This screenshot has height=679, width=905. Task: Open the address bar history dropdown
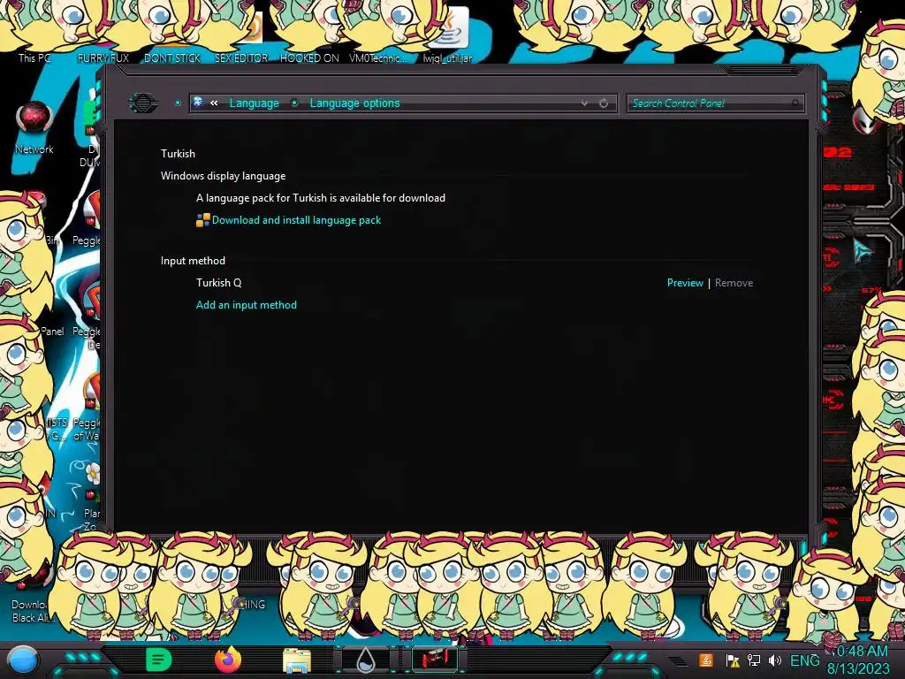[585, 103]
